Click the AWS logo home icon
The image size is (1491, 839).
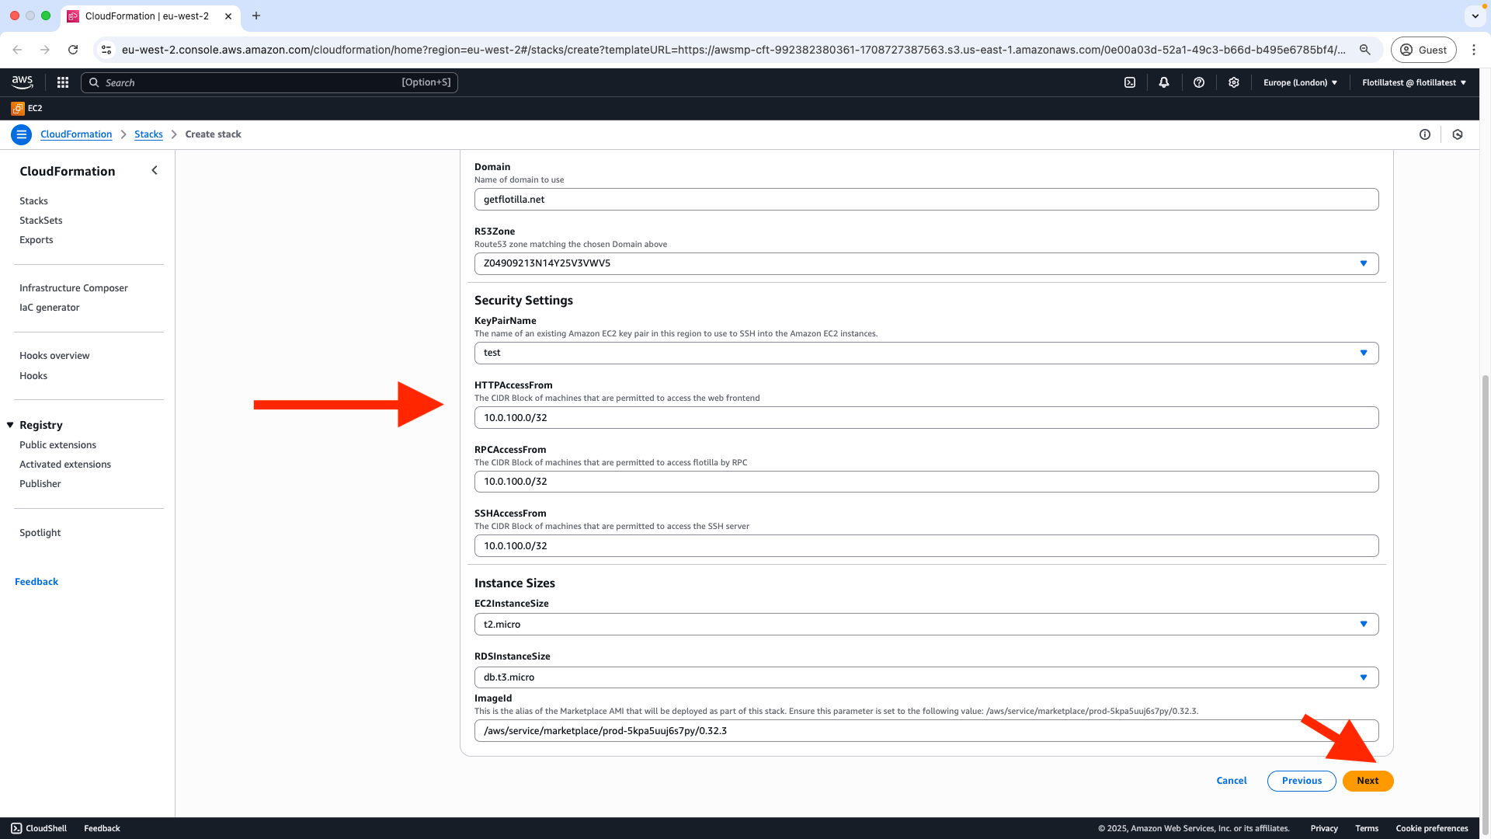point(23,82)
